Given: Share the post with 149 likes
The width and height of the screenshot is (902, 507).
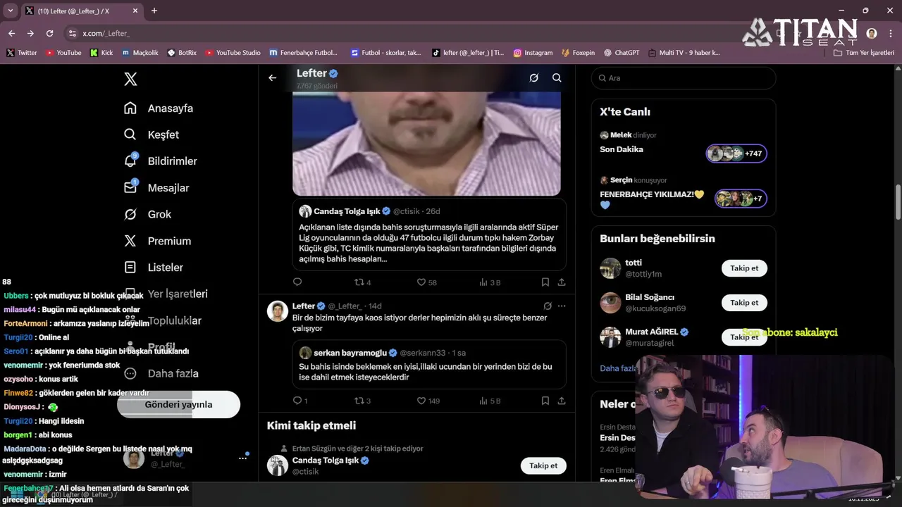Looking at the screenshot, I should (x=562, y=401).
